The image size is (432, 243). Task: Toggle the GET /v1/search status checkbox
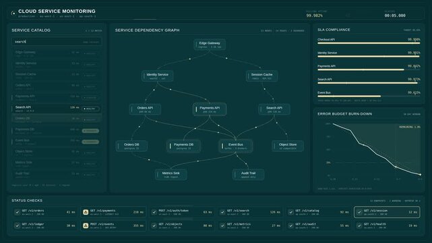(222, 212)
